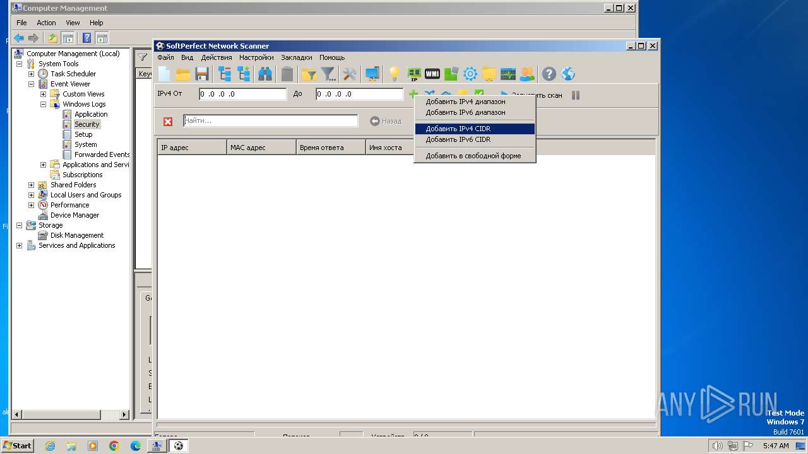Viewport: 808px width, 454px height.
Task: Expand the Services and Applications node
Action: pyautogui.click(x=19, y=245)
